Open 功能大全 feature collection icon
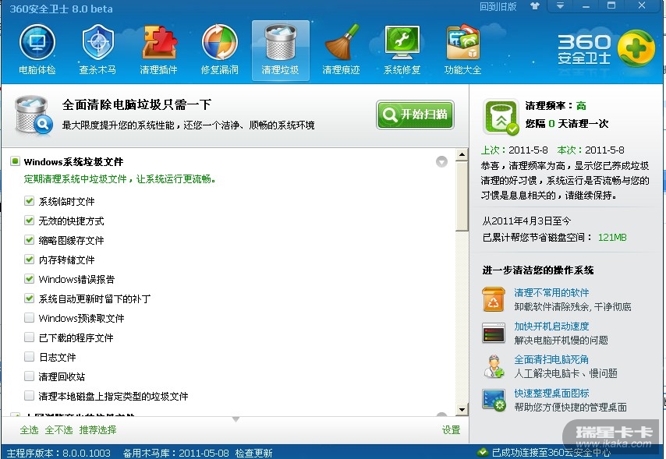The width and height of the screenshot is (666, 459). tap(463, 42)
